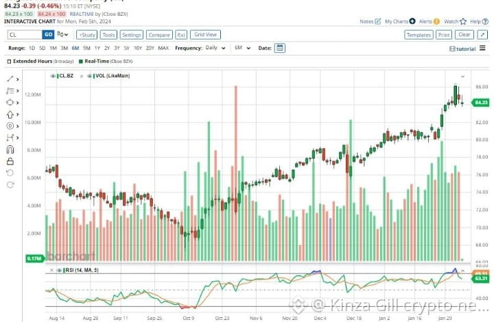Click the Notes pencil icon
The width and height of the screenshot is (494, 322).
click(378, 21)
